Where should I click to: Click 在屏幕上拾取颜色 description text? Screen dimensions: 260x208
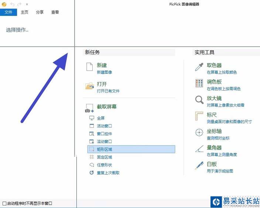[222, 72]
